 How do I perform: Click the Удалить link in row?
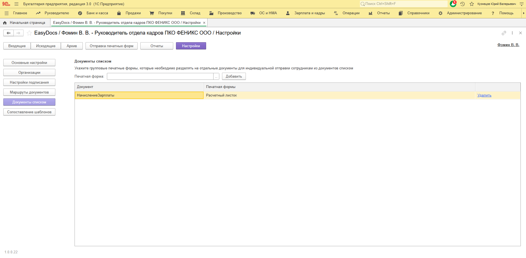point(484,95)
